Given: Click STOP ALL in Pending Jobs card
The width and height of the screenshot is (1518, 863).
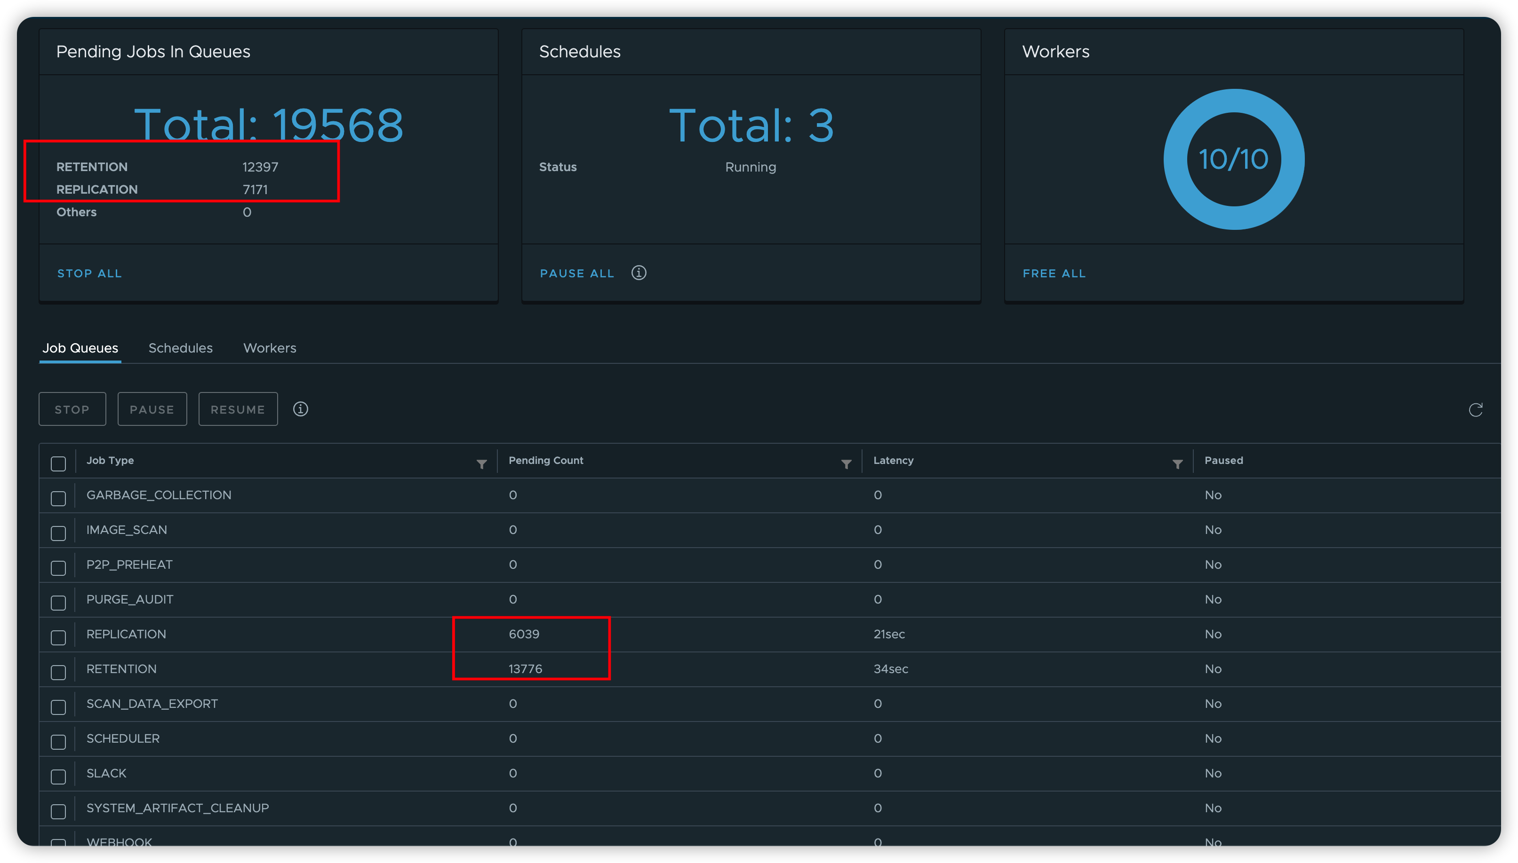Looking at the screenshot, I should tap(89, 273).
